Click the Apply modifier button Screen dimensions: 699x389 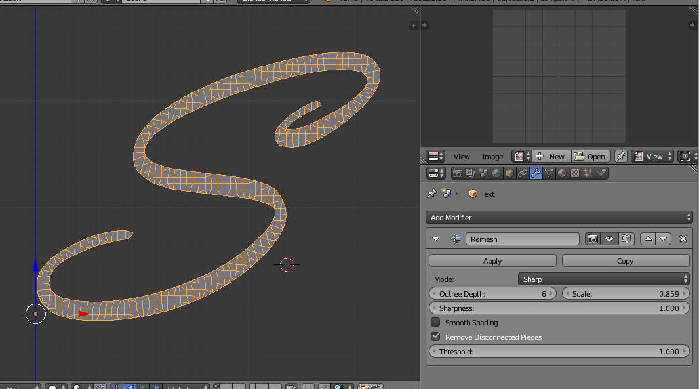(x=492, y=261)
